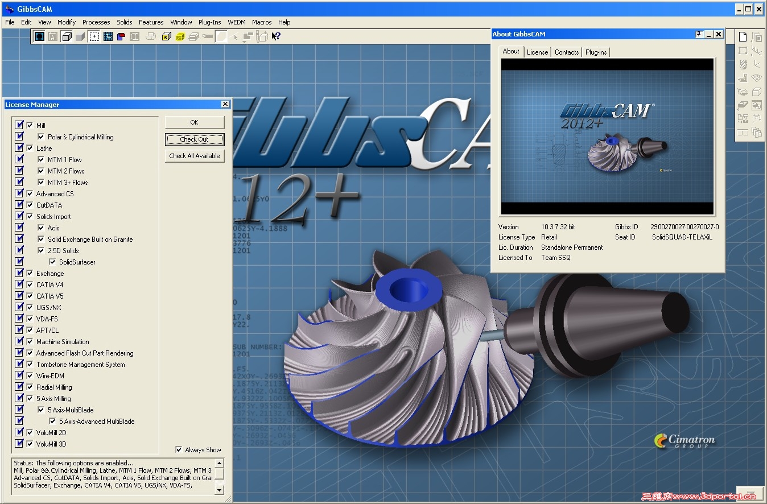Select the outlined cube view icon in toolbar

tap(67, 36)
